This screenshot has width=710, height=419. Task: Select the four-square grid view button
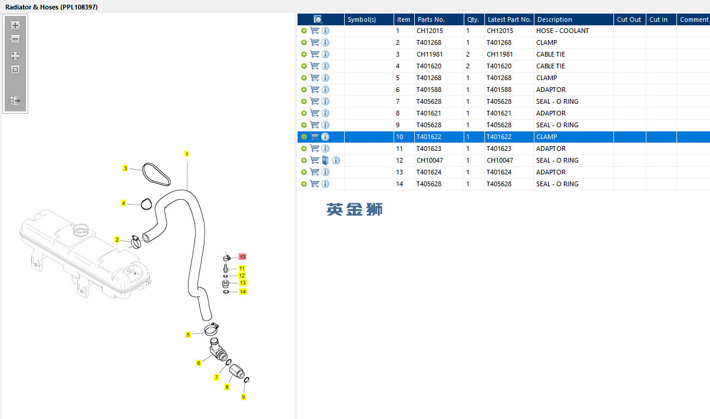15,56
